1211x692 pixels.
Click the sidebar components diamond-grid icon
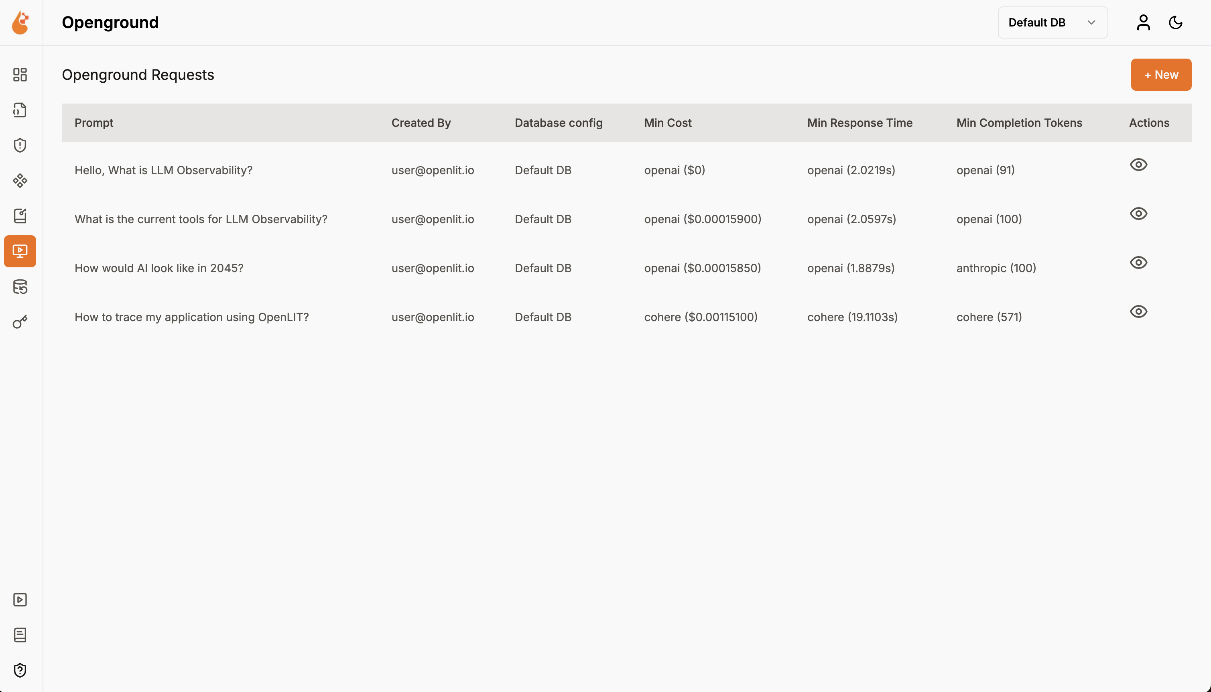pos(20,181)
